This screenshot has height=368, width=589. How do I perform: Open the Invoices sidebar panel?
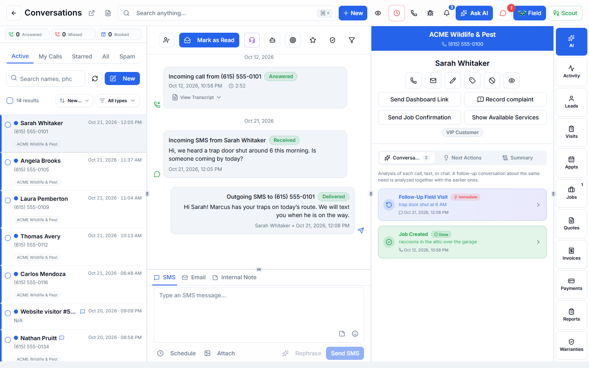[571, 254]
